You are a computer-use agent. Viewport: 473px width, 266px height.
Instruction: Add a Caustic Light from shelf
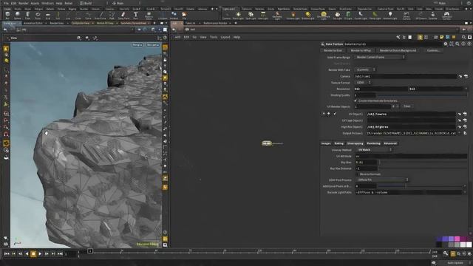pyautogui.click(x=361, y=15)
